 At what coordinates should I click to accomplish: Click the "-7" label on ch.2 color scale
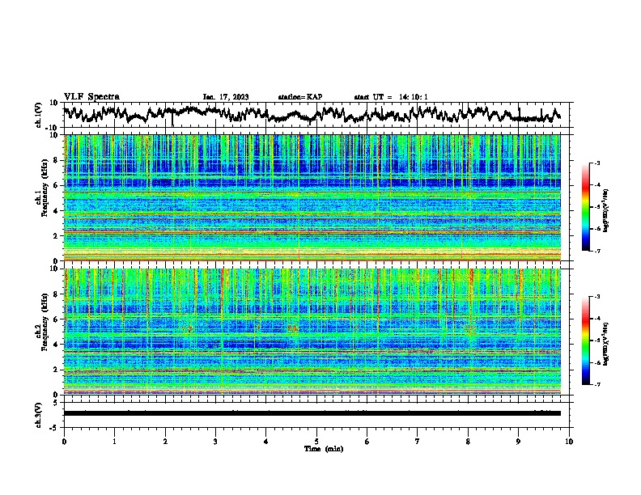pyautogui.click(x=596, y=384)
